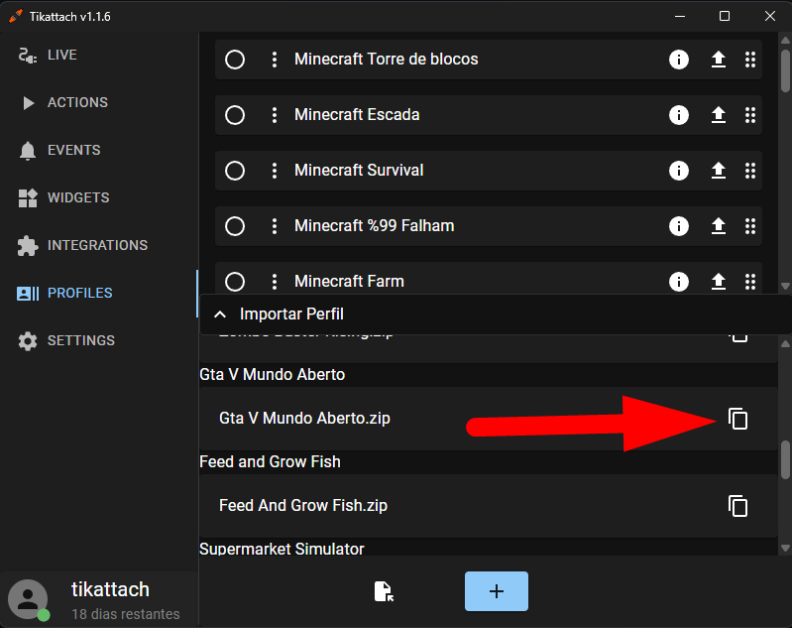Click the WIDGETS icon
The width and height of the screenshot is (792, 628).
28,197
